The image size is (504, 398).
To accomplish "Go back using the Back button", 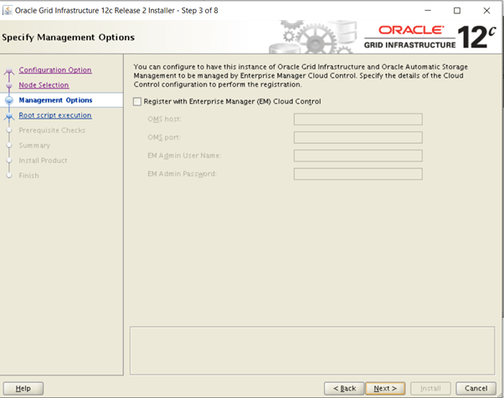I will [x=344, y=388].
